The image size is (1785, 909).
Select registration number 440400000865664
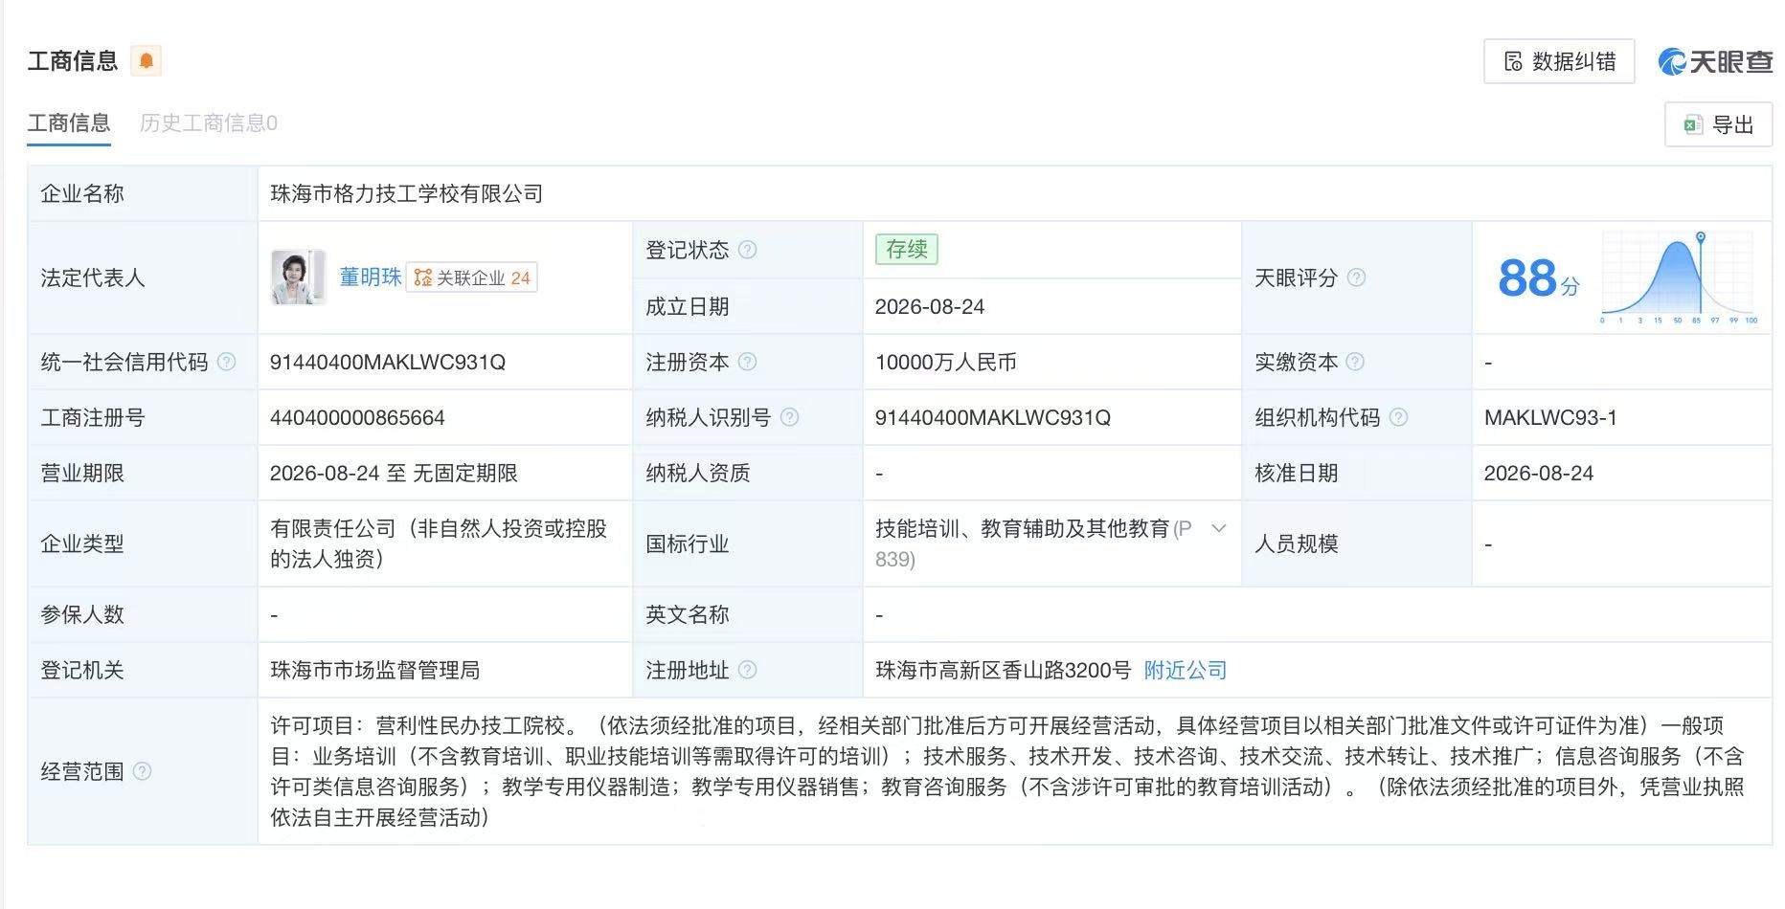coord(357,417)
